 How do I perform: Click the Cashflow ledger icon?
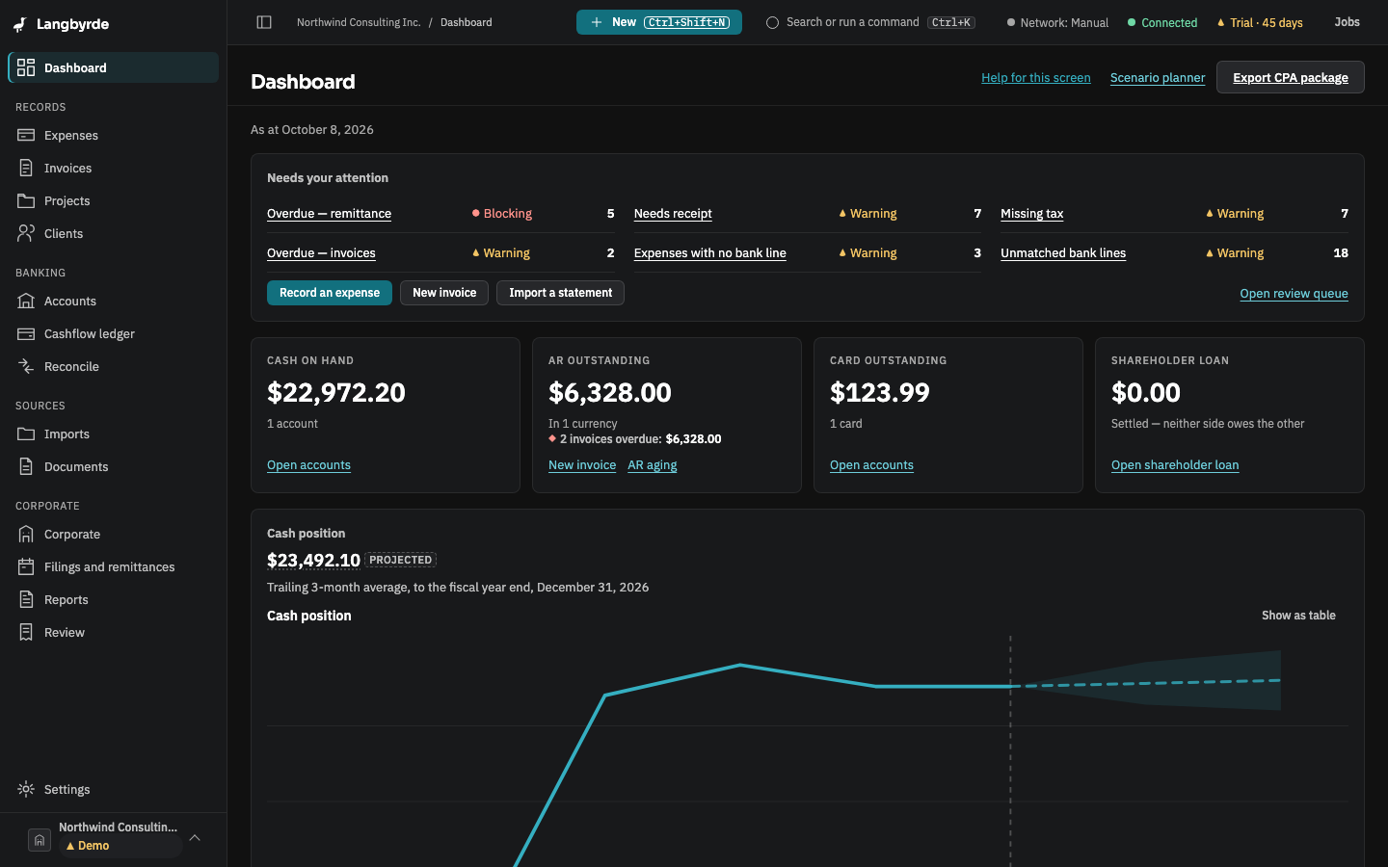point(26,333)
